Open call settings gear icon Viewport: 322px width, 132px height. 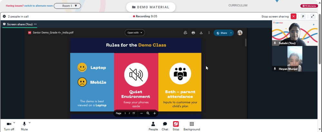4,16
